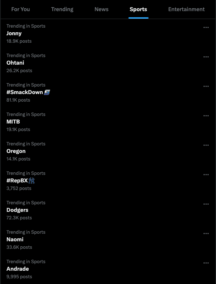Select the Entertainment tab
This screenshot has width=216, height=284.
[187, 9]
